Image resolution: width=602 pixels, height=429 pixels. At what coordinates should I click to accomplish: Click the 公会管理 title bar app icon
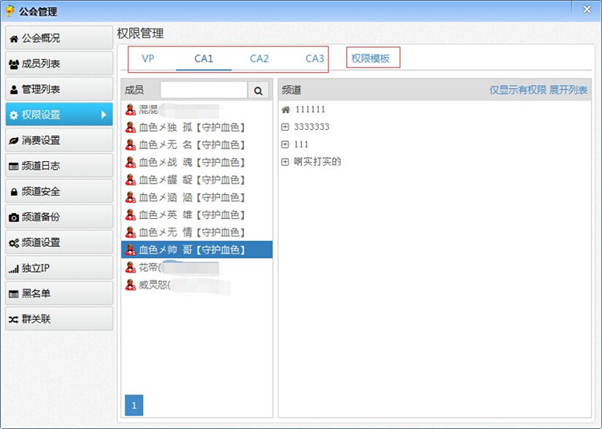(x=10, y=11)
